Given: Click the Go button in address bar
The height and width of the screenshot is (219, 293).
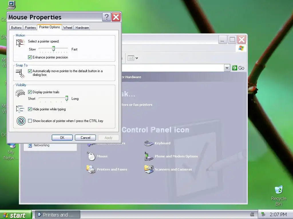Looking at the screenshot, I should (238, 68).
